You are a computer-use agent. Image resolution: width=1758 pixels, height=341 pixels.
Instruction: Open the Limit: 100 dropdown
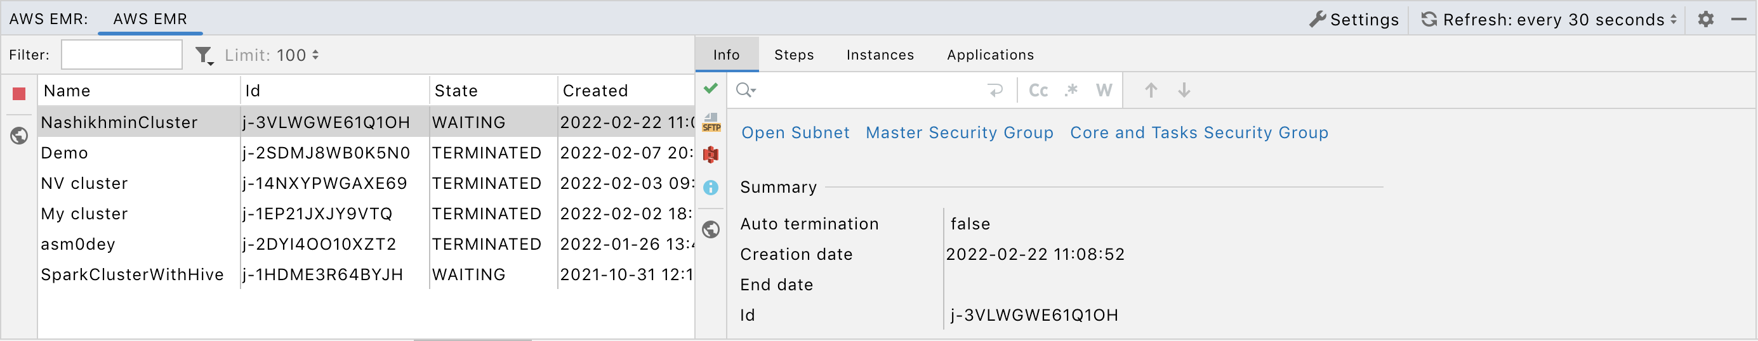(272, 55)
